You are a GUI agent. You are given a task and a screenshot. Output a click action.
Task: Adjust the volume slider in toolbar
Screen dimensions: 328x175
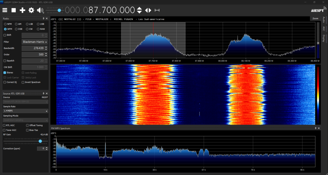[x=55, y=10]
